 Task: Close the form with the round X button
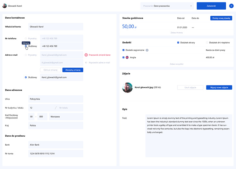[232, 6]
